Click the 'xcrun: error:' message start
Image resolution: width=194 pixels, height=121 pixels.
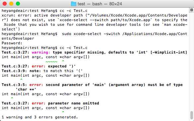point(17,16)
